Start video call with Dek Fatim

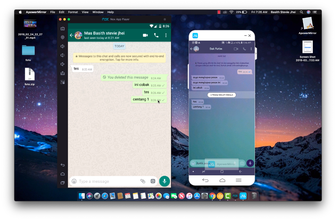(236, 49)
